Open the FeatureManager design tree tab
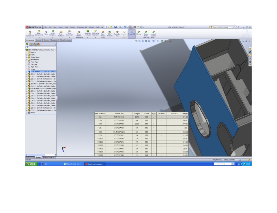277x213 pixels. 27,44
